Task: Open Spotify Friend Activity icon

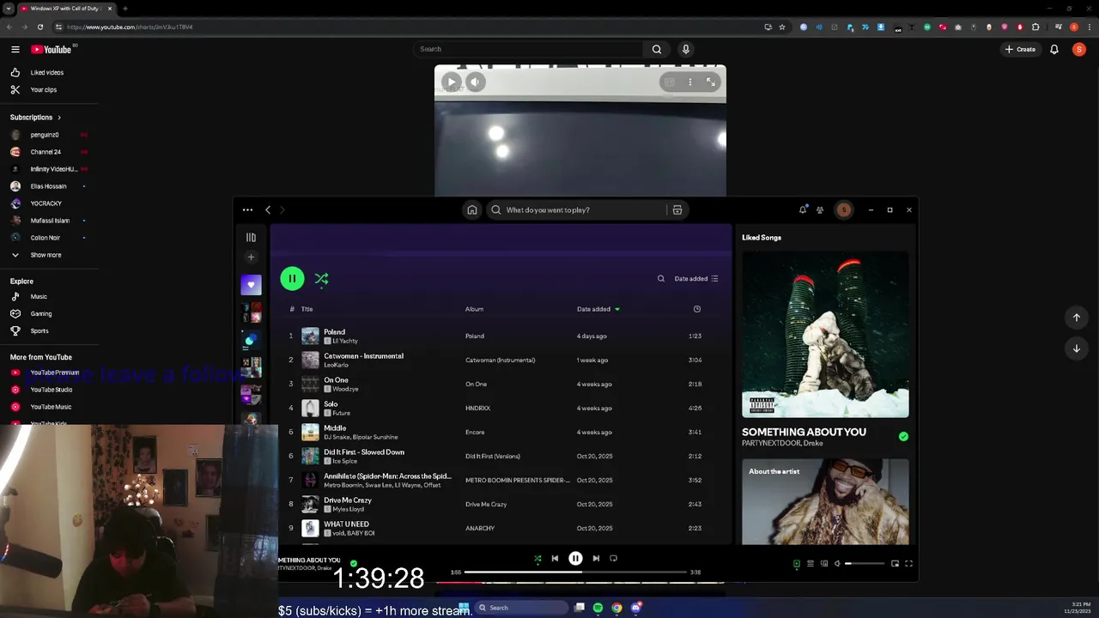Action: 820,209
